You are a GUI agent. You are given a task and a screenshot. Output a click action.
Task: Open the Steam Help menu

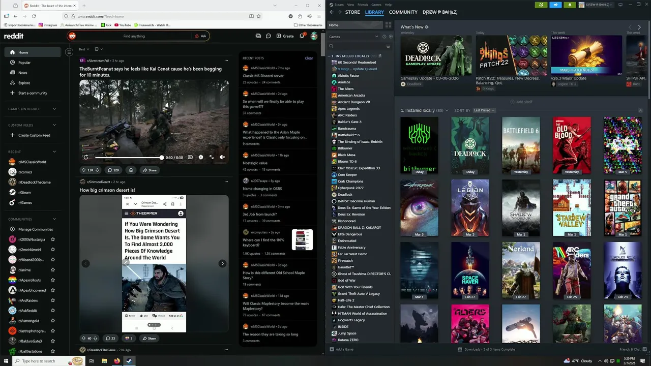pos(389,5)
